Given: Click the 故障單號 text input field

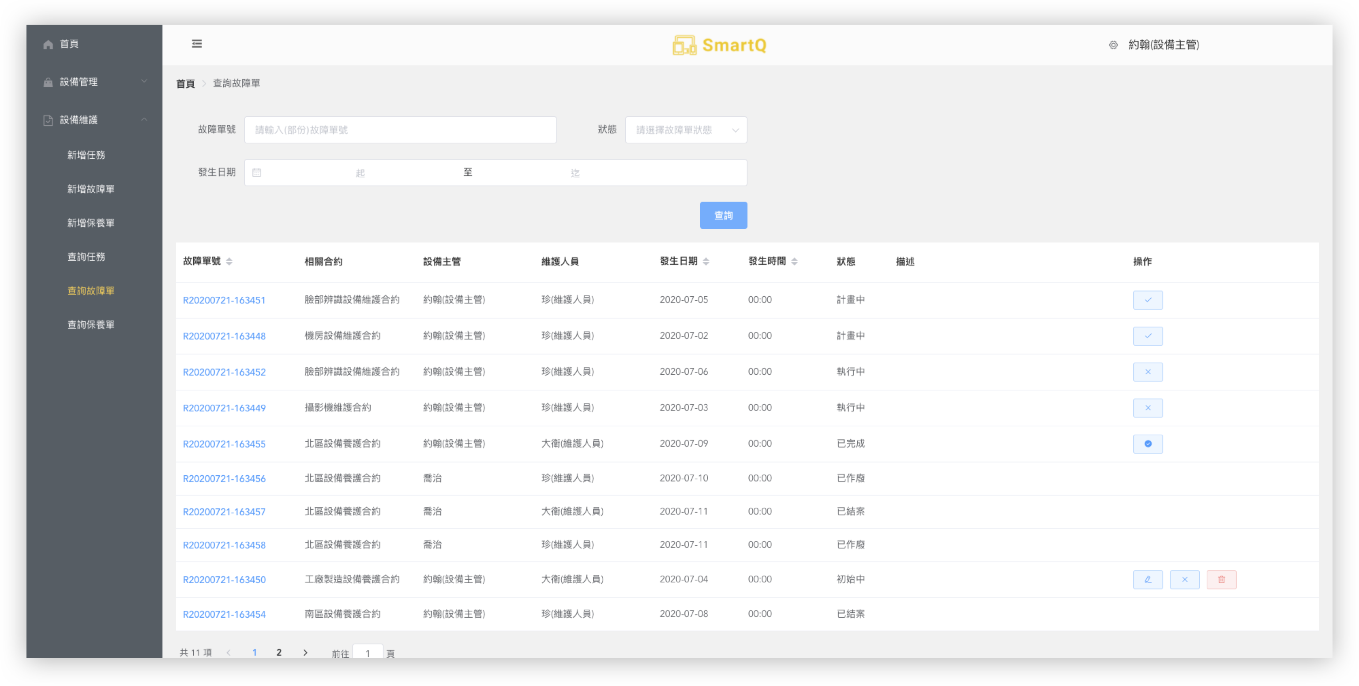Looking at the screenshot, I should (400, 130).
